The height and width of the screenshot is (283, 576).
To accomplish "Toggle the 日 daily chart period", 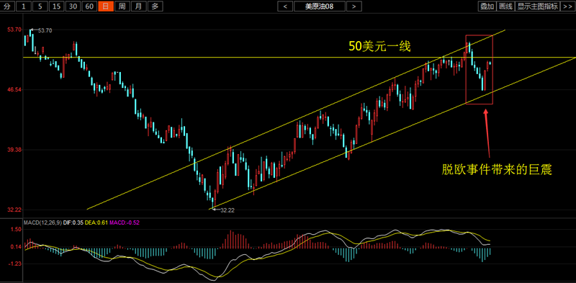I will tap(106, 6).
